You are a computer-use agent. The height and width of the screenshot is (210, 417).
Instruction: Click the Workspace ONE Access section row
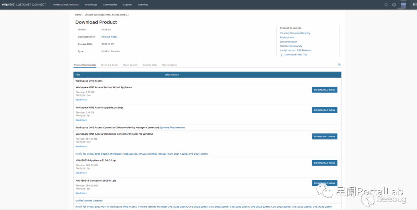(x=207, y=81)
